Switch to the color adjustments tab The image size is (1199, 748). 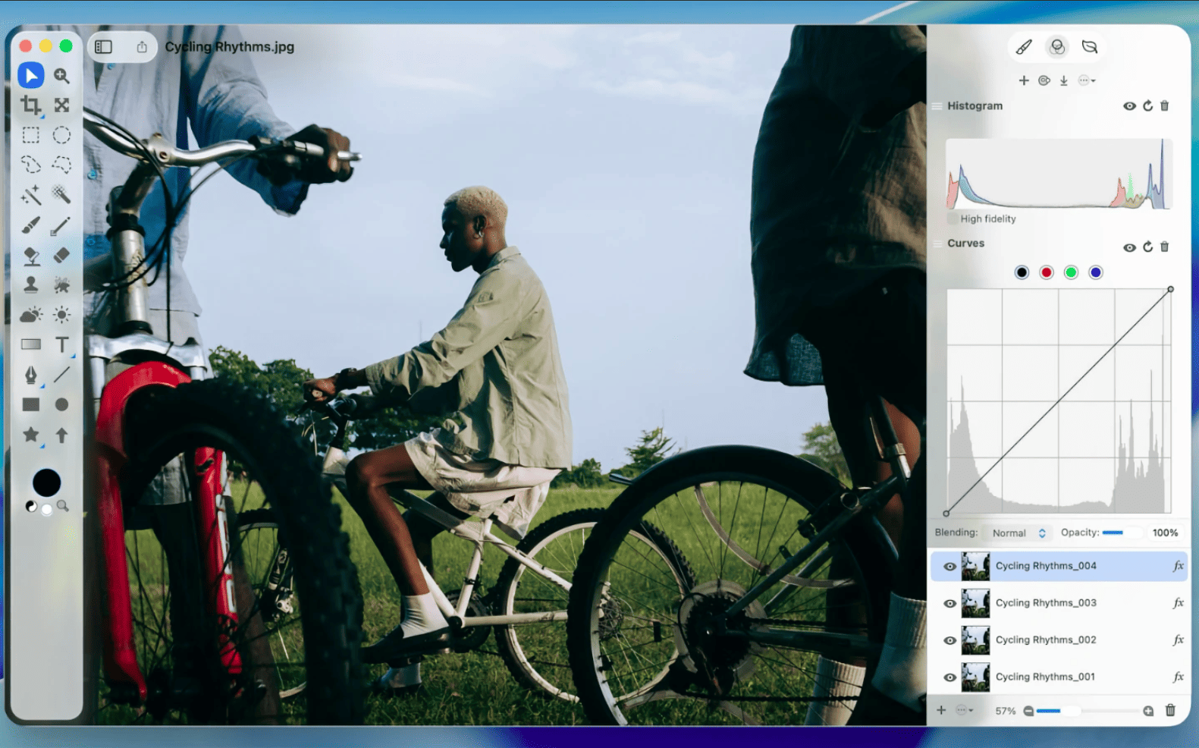point(1057,47)
